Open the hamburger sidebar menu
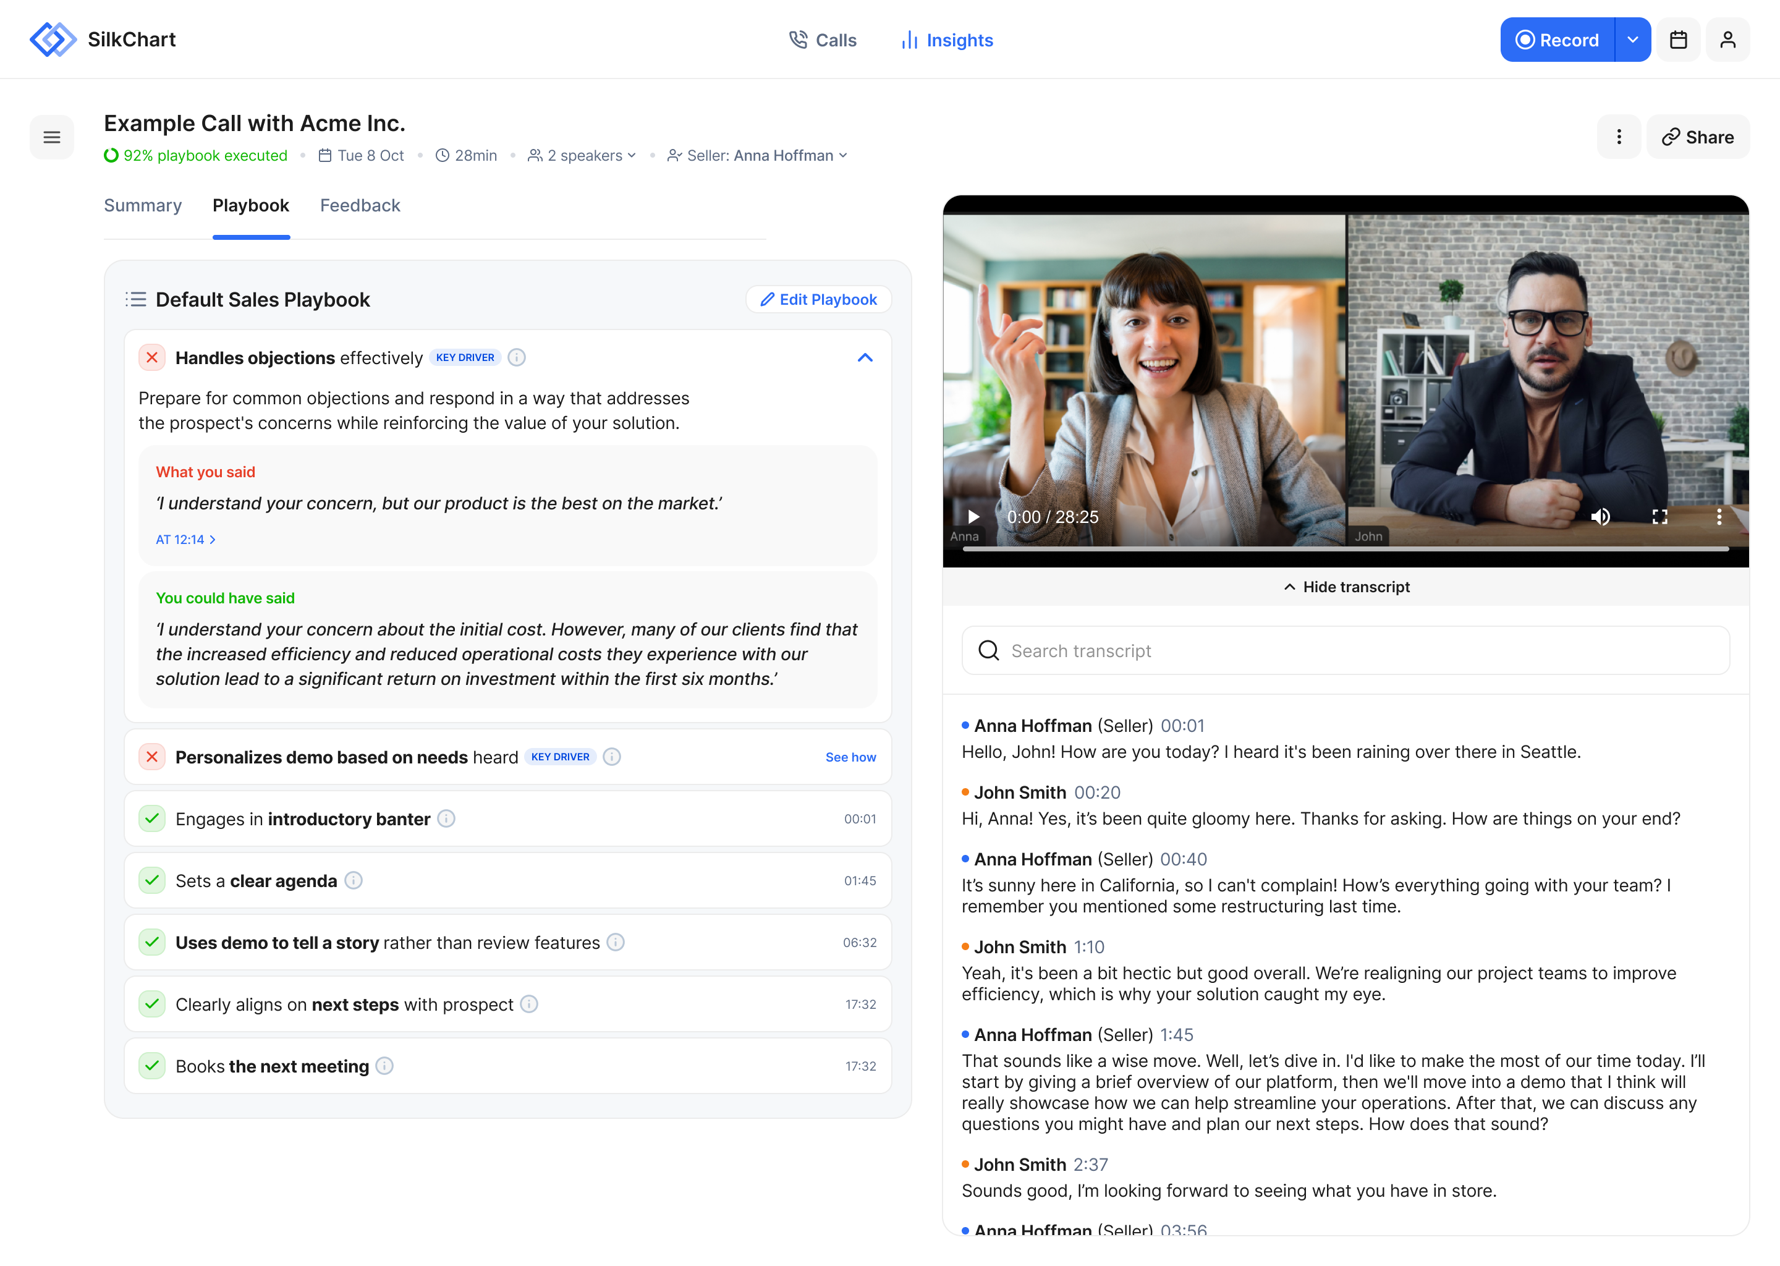1780x1266 pixels. 51,137
